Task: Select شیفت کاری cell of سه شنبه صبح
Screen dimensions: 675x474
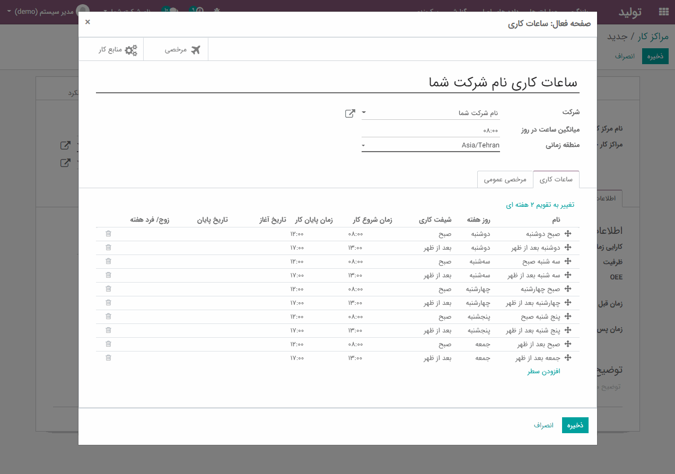Action: 444,261
